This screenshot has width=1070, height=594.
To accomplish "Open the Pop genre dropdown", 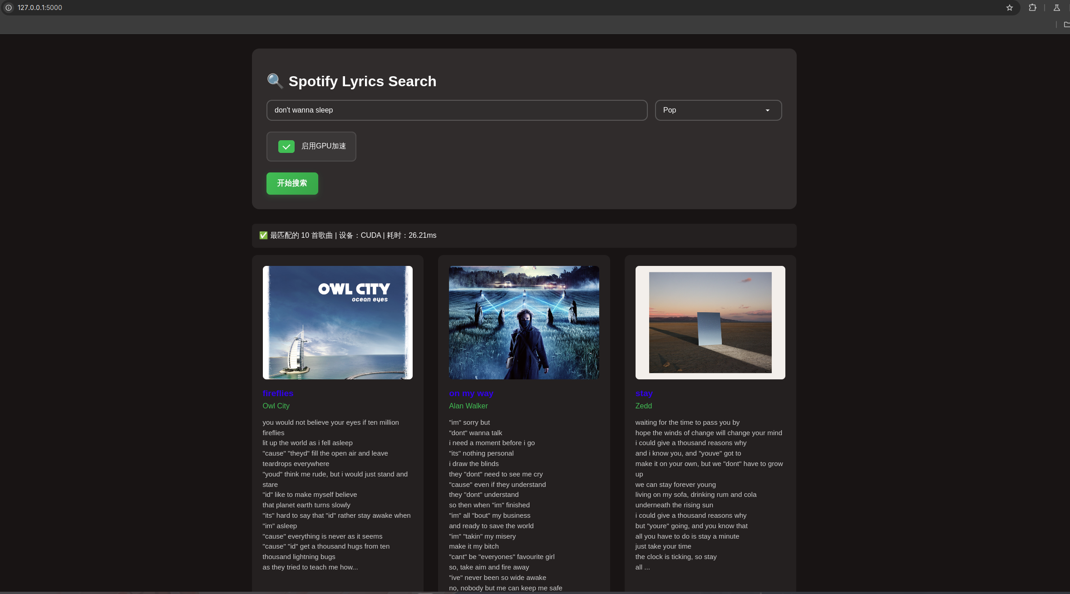I will (x=718, y=110).
